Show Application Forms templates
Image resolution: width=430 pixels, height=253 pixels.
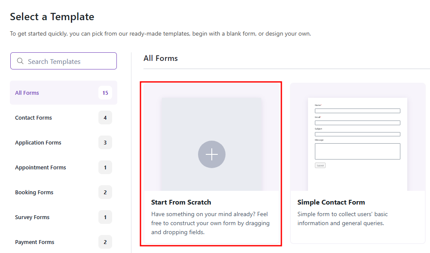pyautogui.click(x=38, y=142)
